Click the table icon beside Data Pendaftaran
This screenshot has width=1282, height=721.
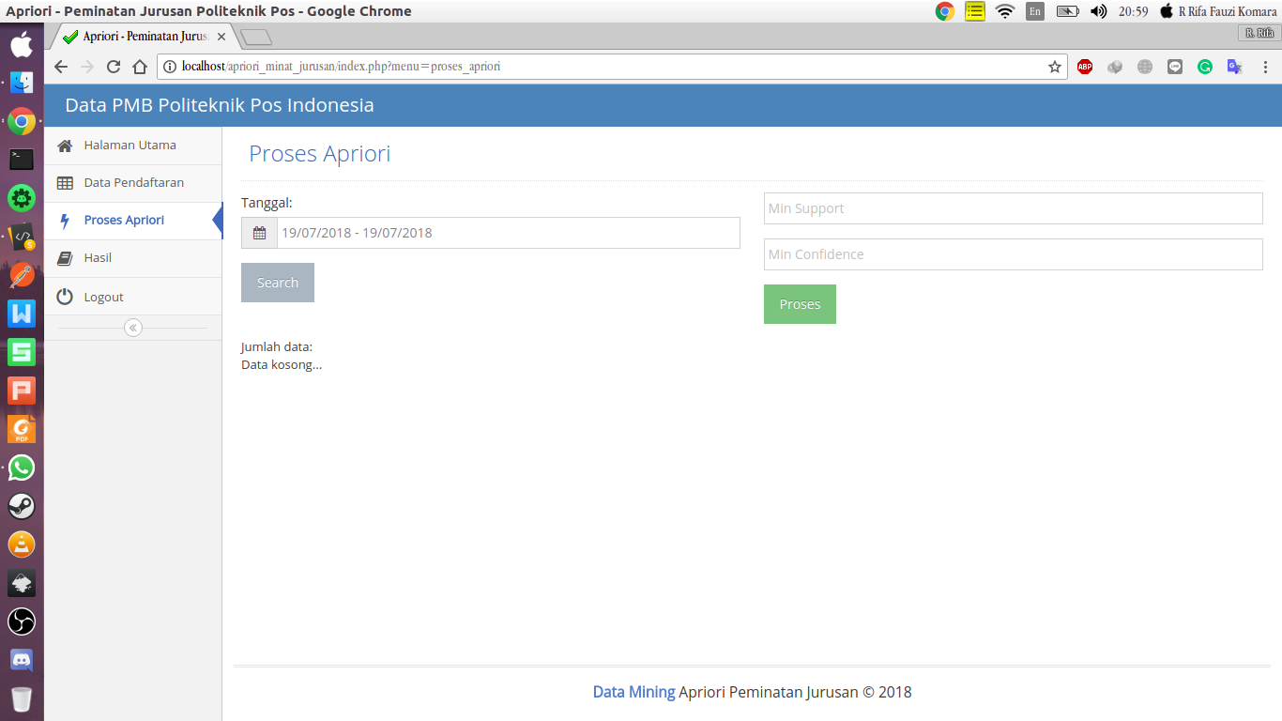click(x=65, y=183)
